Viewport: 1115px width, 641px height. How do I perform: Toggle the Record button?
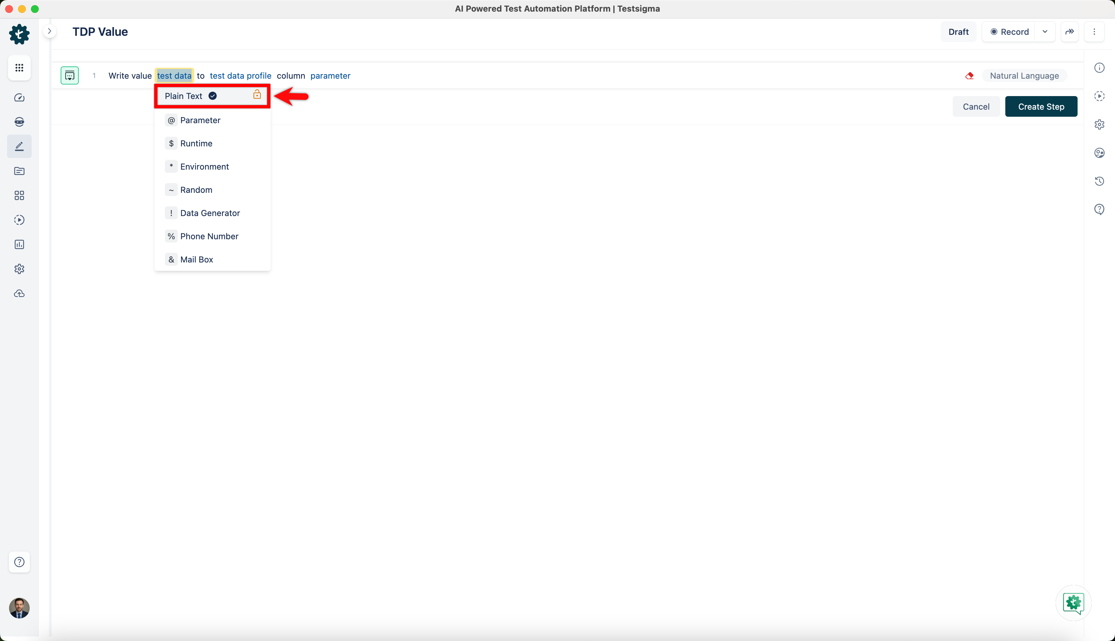point(1009,32)
